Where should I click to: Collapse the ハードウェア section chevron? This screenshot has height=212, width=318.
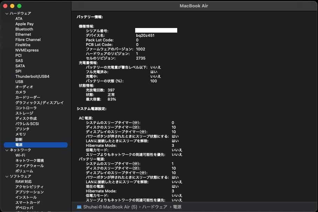coord(7,14)
